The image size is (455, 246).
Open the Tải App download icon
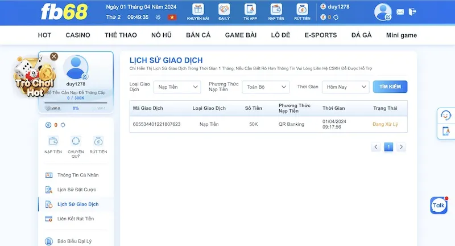250,10
